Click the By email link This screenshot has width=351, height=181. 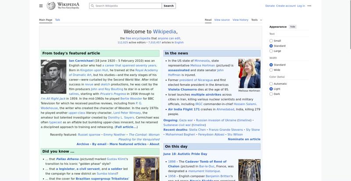[99, 144]
